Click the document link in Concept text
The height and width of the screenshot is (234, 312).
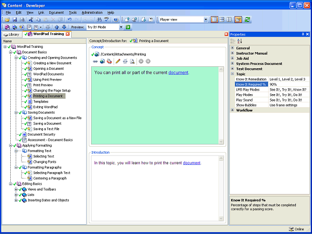(x=178, y=73)
